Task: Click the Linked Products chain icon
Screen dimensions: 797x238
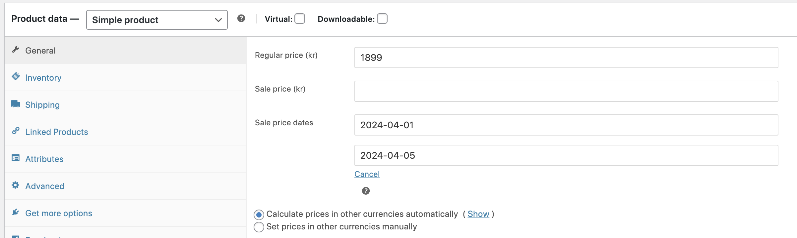Action: [16, 131]
